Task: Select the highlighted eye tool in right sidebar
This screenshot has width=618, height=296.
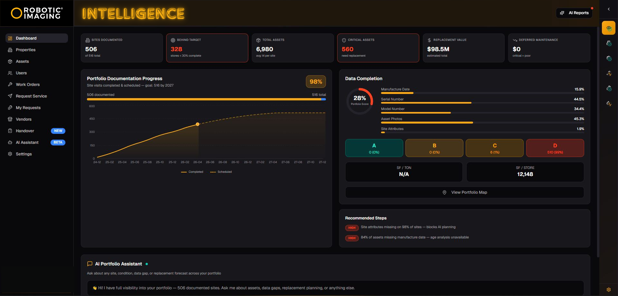Action: click(609, 28)
